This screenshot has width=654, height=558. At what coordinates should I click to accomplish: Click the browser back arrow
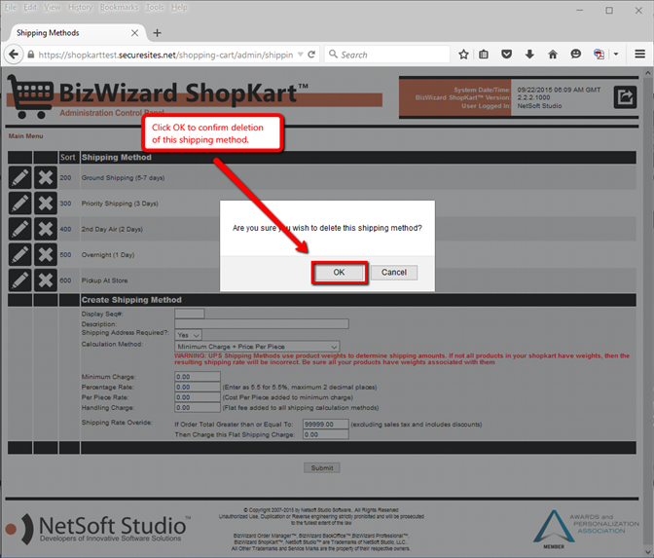[14, 55]
